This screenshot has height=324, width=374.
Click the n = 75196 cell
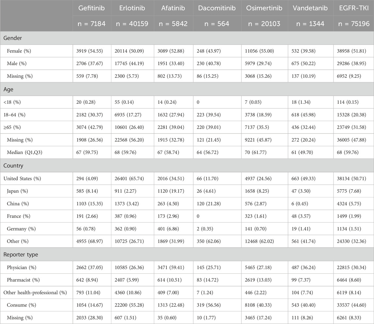354,24
